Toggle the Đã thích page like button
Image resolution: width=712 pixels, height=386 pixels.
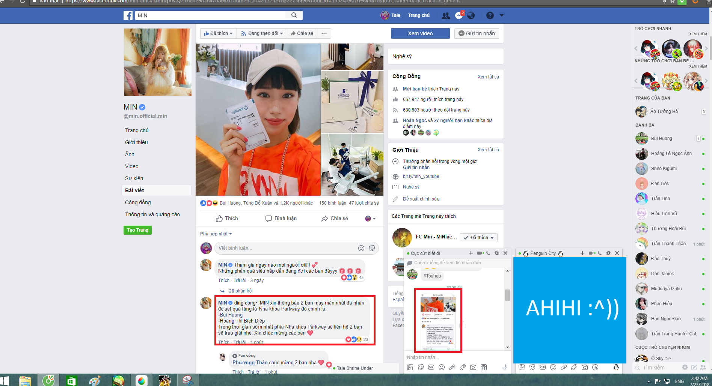(x=218, y=33)
